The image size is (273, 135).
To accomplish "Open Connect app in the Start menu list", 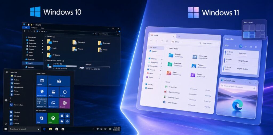I will pos(15,124).
